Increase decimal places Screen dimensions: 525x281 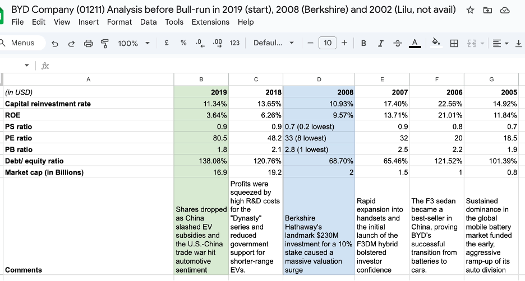pos(217,43)
